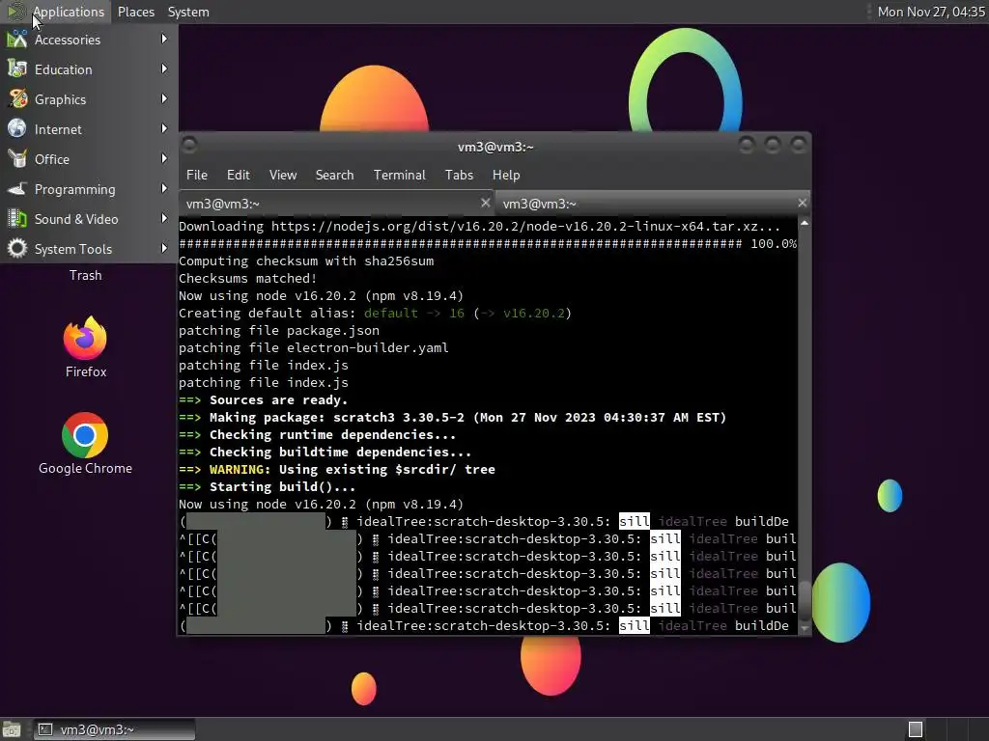Minimize the terminal window
This screenshot has width=989, height=741.
(747, 146)
